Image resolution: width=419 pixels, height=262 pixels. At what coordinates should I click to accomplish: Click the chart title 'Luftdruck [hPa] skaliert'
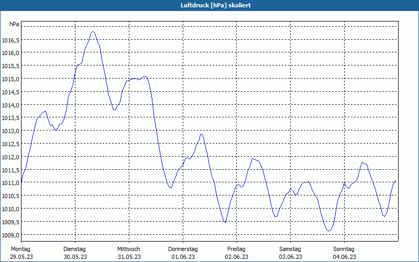pyautogui.click(x=216, y=5)
